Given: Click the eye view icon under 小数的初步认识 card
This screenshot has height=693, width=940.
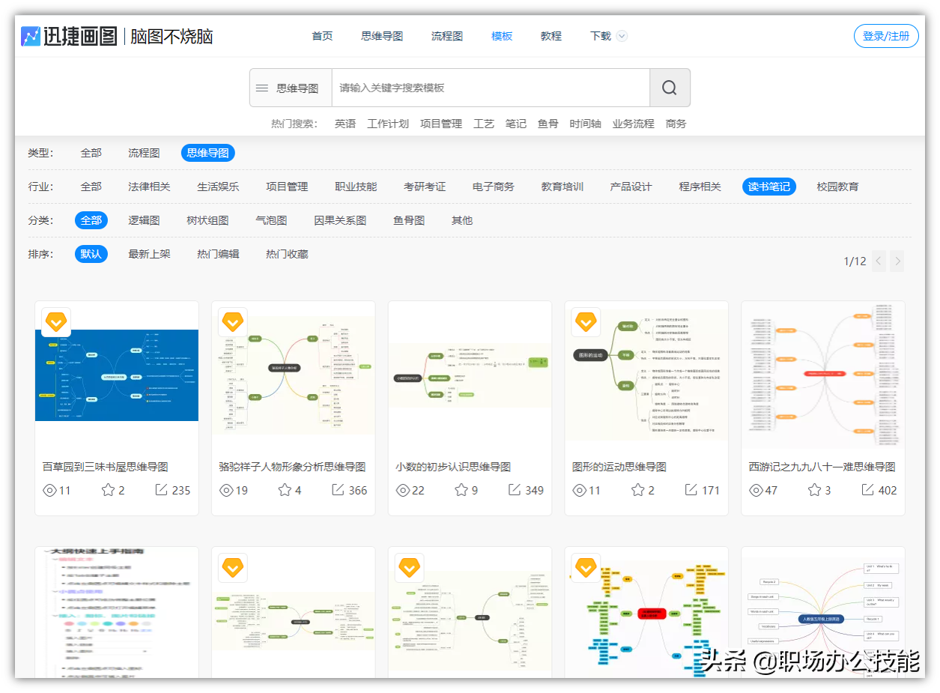Looking at the screenshot, I should click(x=403, y=490).
